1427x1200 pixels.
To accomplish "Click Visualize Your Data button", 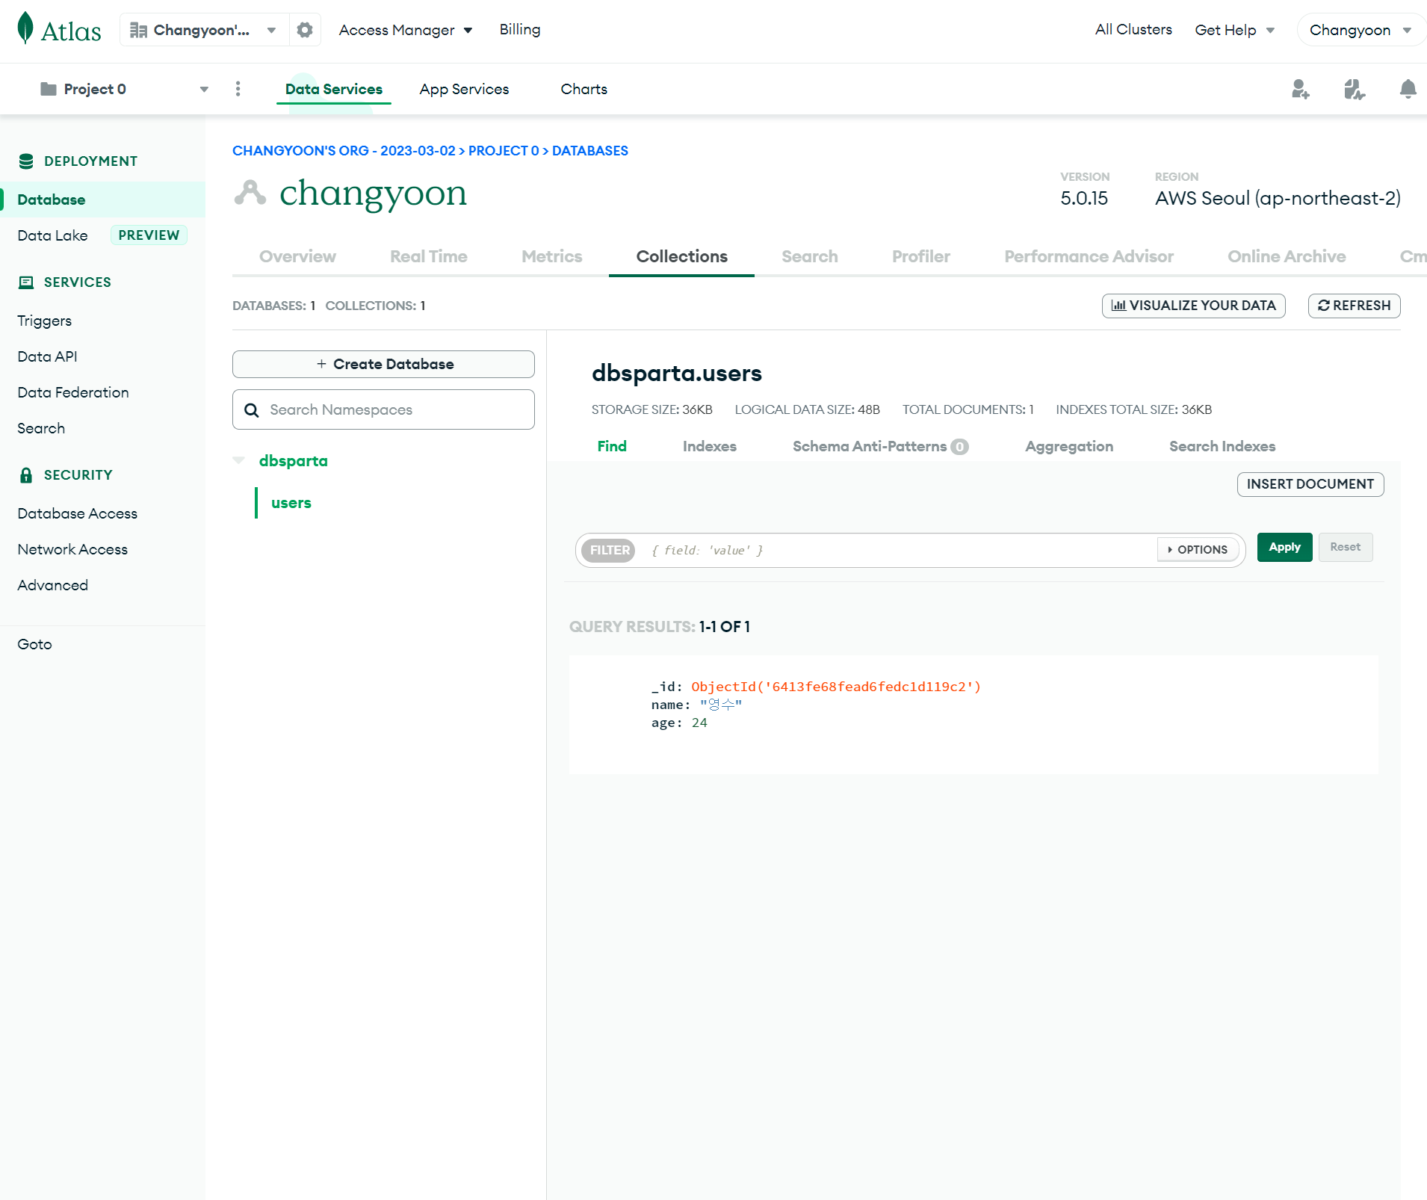I will click(x=1194, y=306).
